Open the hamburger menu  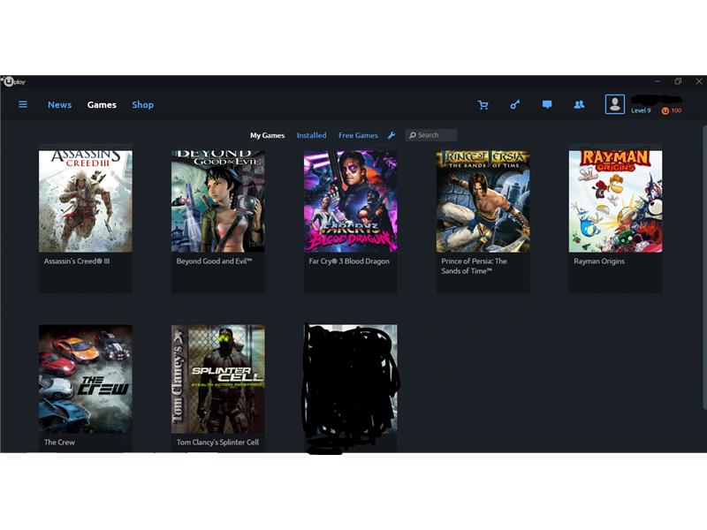coord(23,104)
